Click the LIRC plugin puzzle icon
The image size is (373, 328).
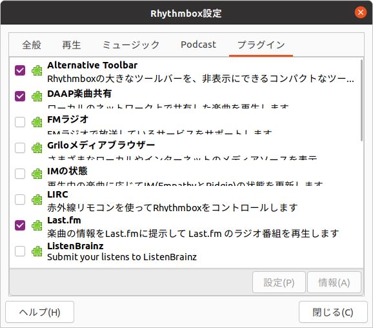[x=37, y=200]
